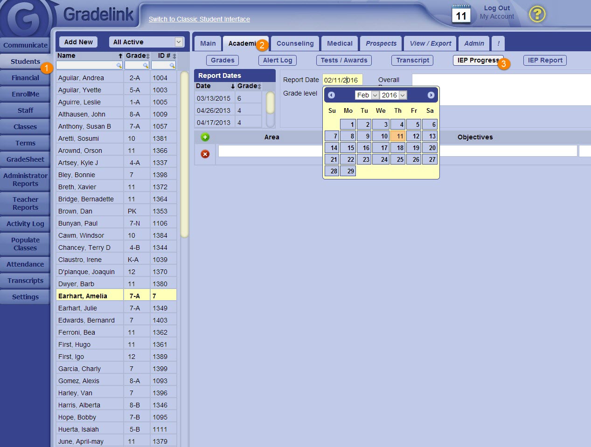Viewport: 591px width, 447px height.
Task: Expand the All Active filter dropdown
Action: (x=179, y=42)
